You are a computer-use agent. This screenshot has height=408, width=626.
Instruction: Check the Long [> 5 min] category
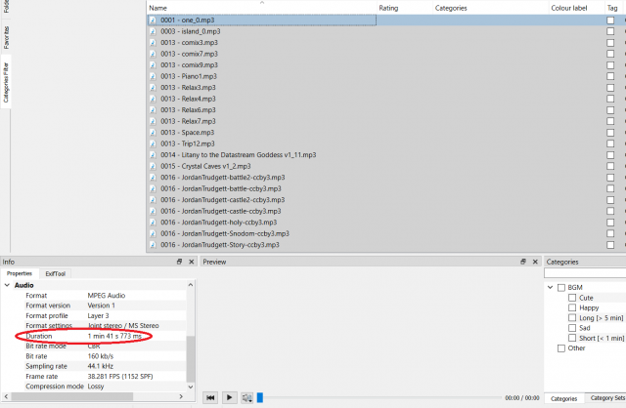(x=572, y=317)
